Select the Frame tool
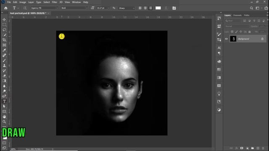 [x=4, y=45]
